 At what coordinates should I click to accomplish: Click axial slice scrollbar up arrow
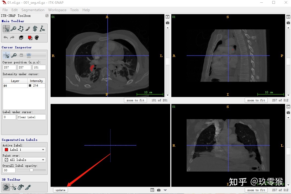(x=168, y=28)
